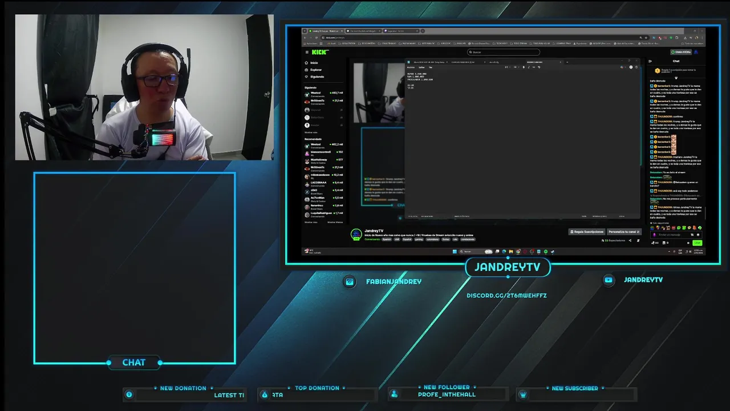Click the JandreyTV channel name under the player

click(x=374, y=231)
